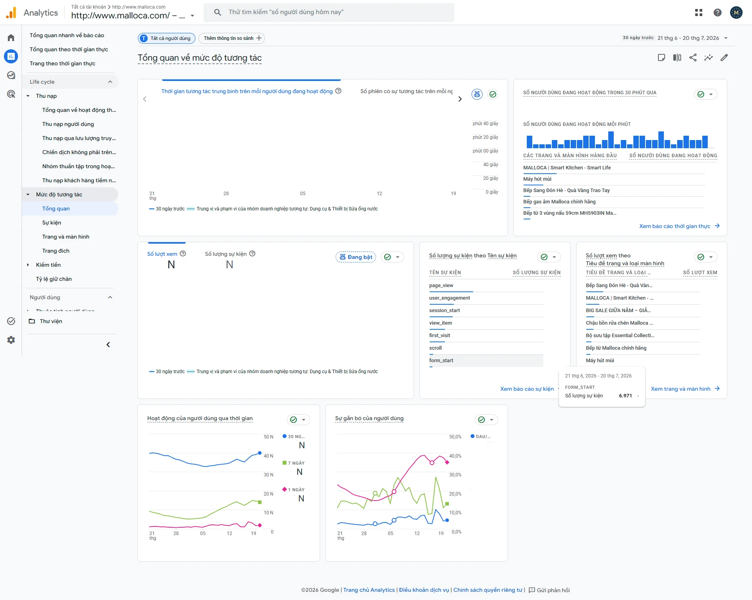
Task: Open Trang chủ Analytics footer link
Action: [x=369, y=590]
